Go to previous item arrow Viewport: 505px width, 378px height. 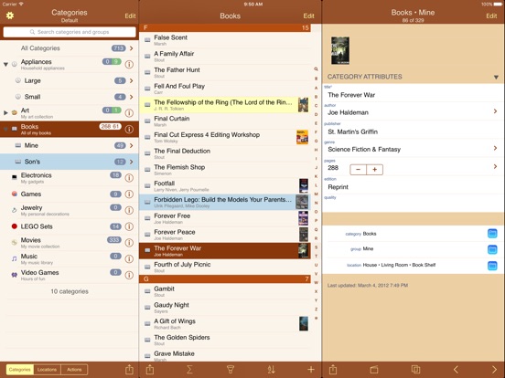pyautogui.click(x=456, y=369)
